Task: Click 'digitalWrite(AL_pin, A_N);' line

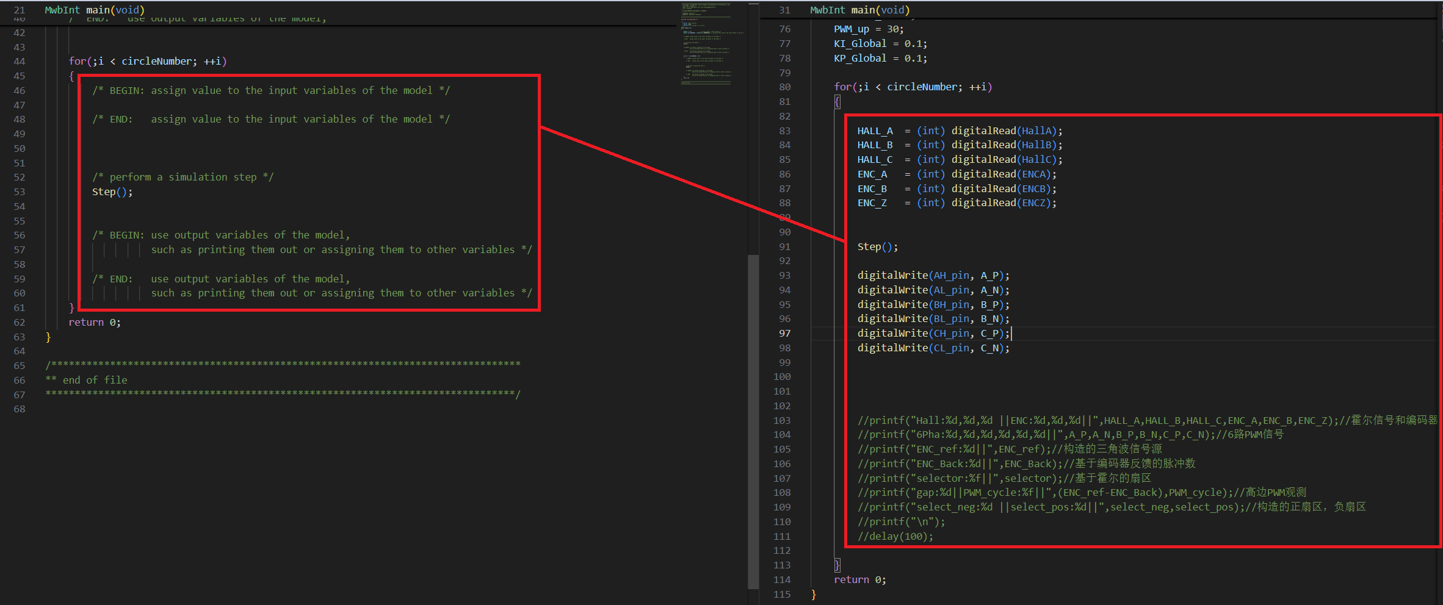Action: click(933, 290)
